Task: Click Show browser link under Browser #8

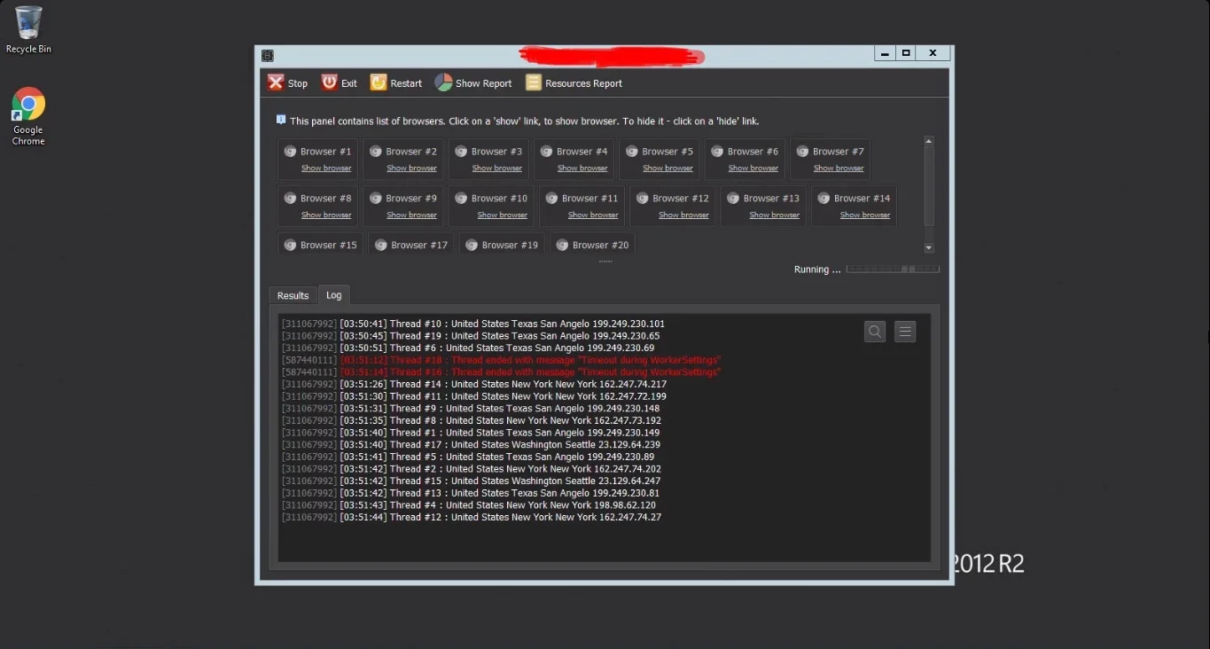Action: pos(326,215)
